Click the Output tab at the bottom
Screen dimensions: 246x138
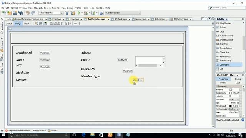click(53, 131)
